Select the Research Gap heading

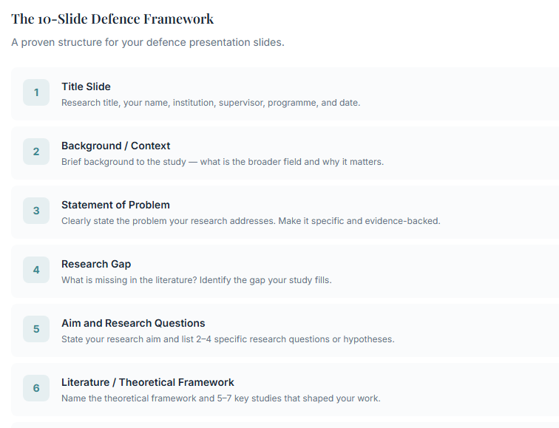(96, 264)
